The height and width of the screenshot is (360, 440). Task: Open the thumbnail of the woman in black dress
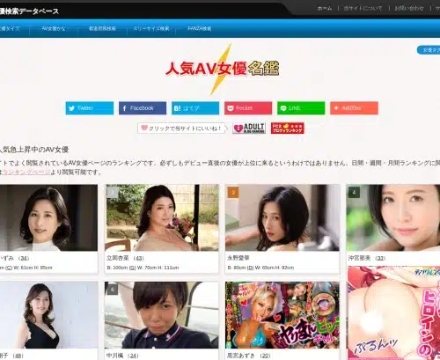pos(48,315)
